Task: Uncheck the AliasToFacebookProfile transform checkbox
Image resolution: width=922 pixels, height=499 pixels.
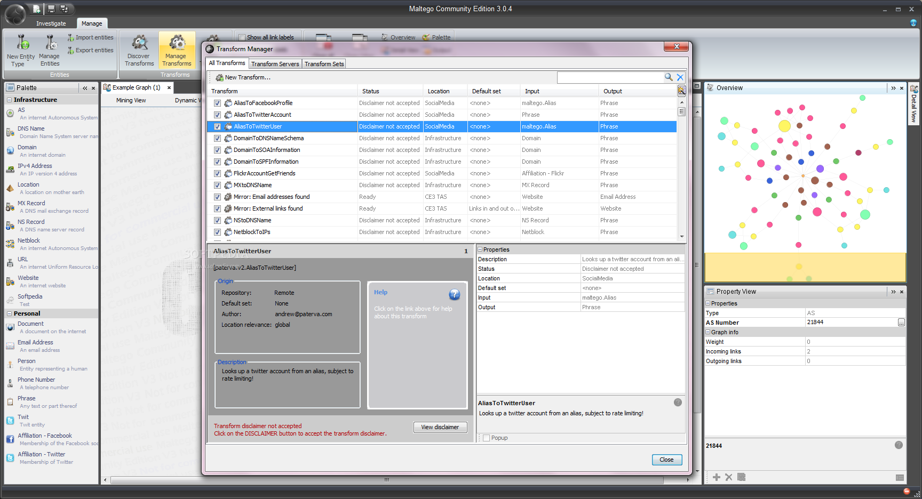Action: point(217,103)
